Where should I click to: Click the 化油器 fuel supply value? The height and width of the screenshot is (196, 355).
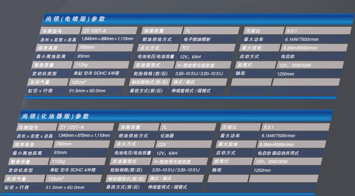coord(167,136)
